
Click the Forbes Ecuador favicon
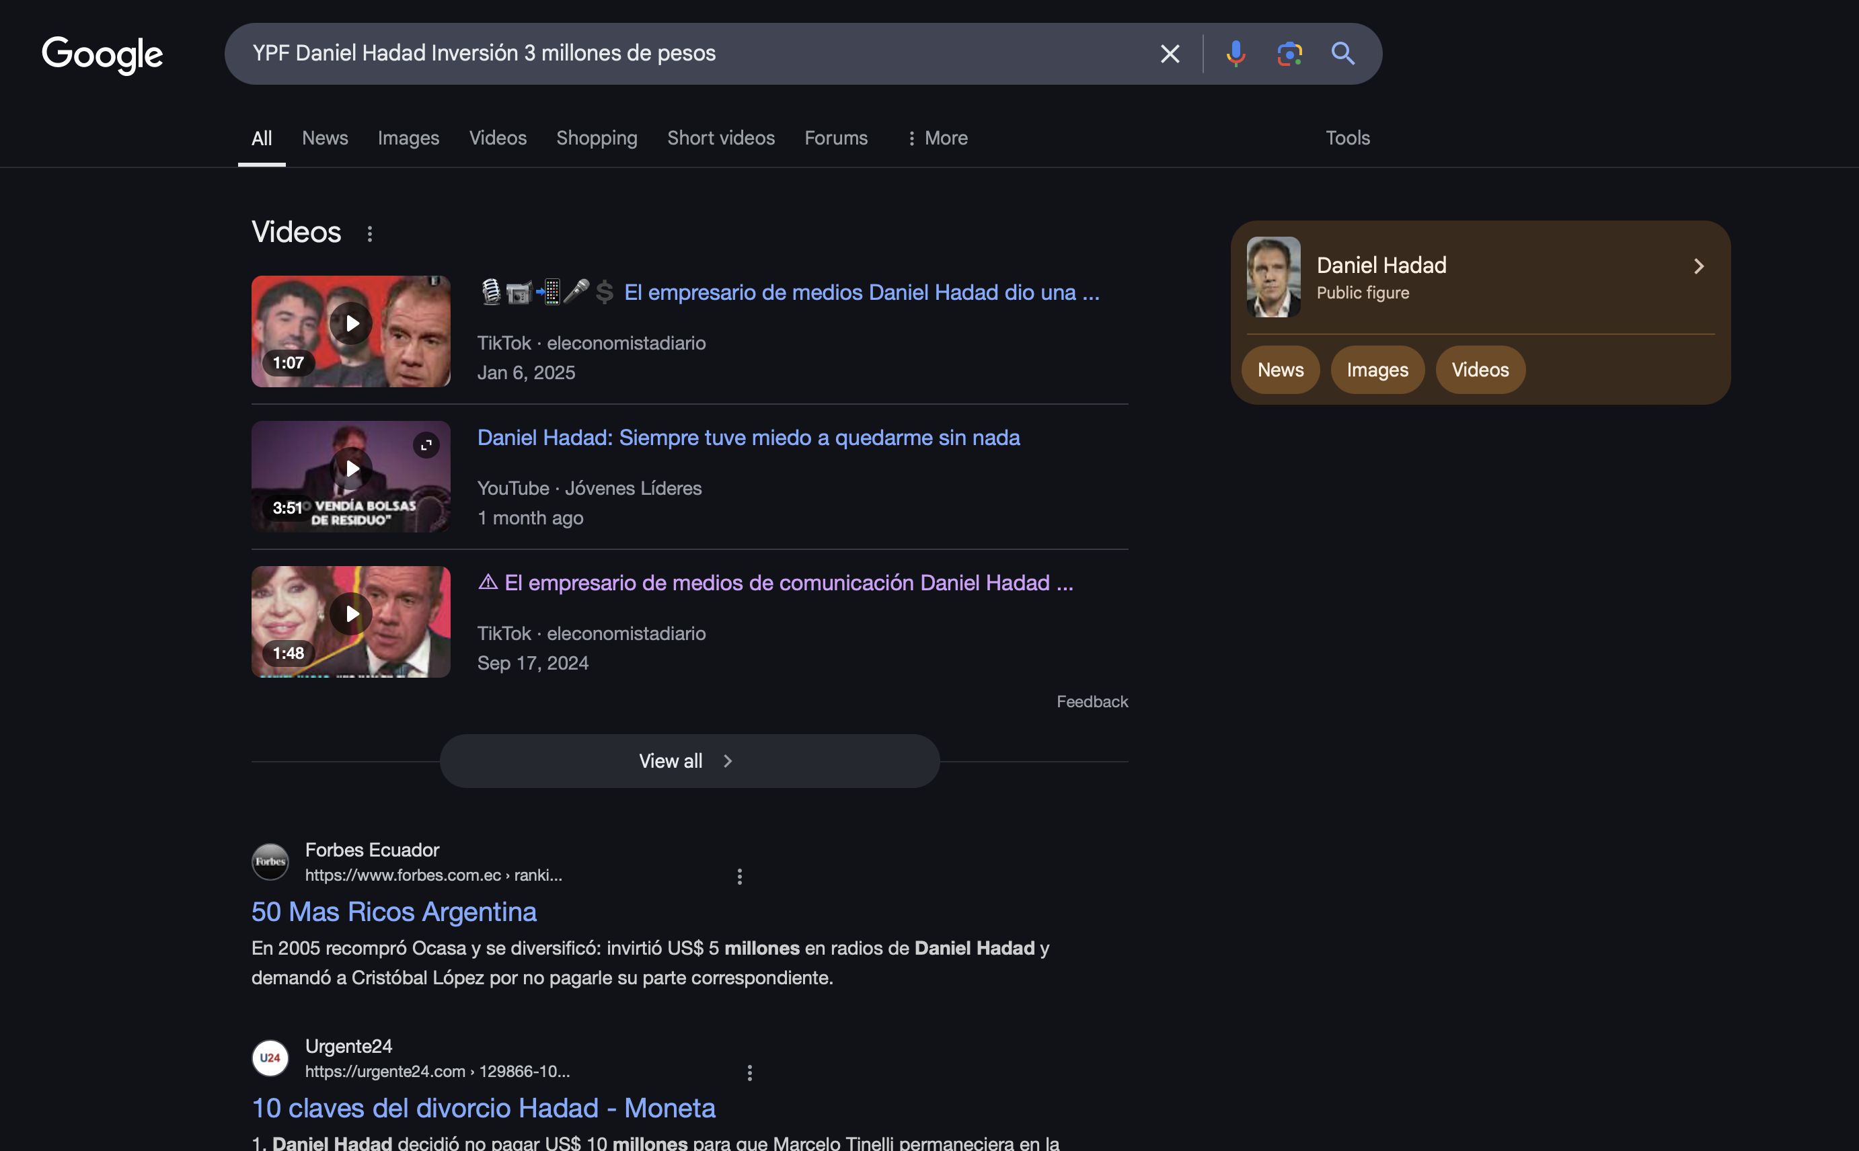click(270, 862)
